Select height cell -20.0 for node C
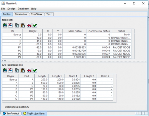This screenshot has width=149, height=116. (32, 44)
